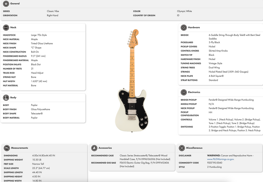The height and width of the screenshot is (182, 263).
Task: Click the Electronics section icon
Action: coord(184,92)
